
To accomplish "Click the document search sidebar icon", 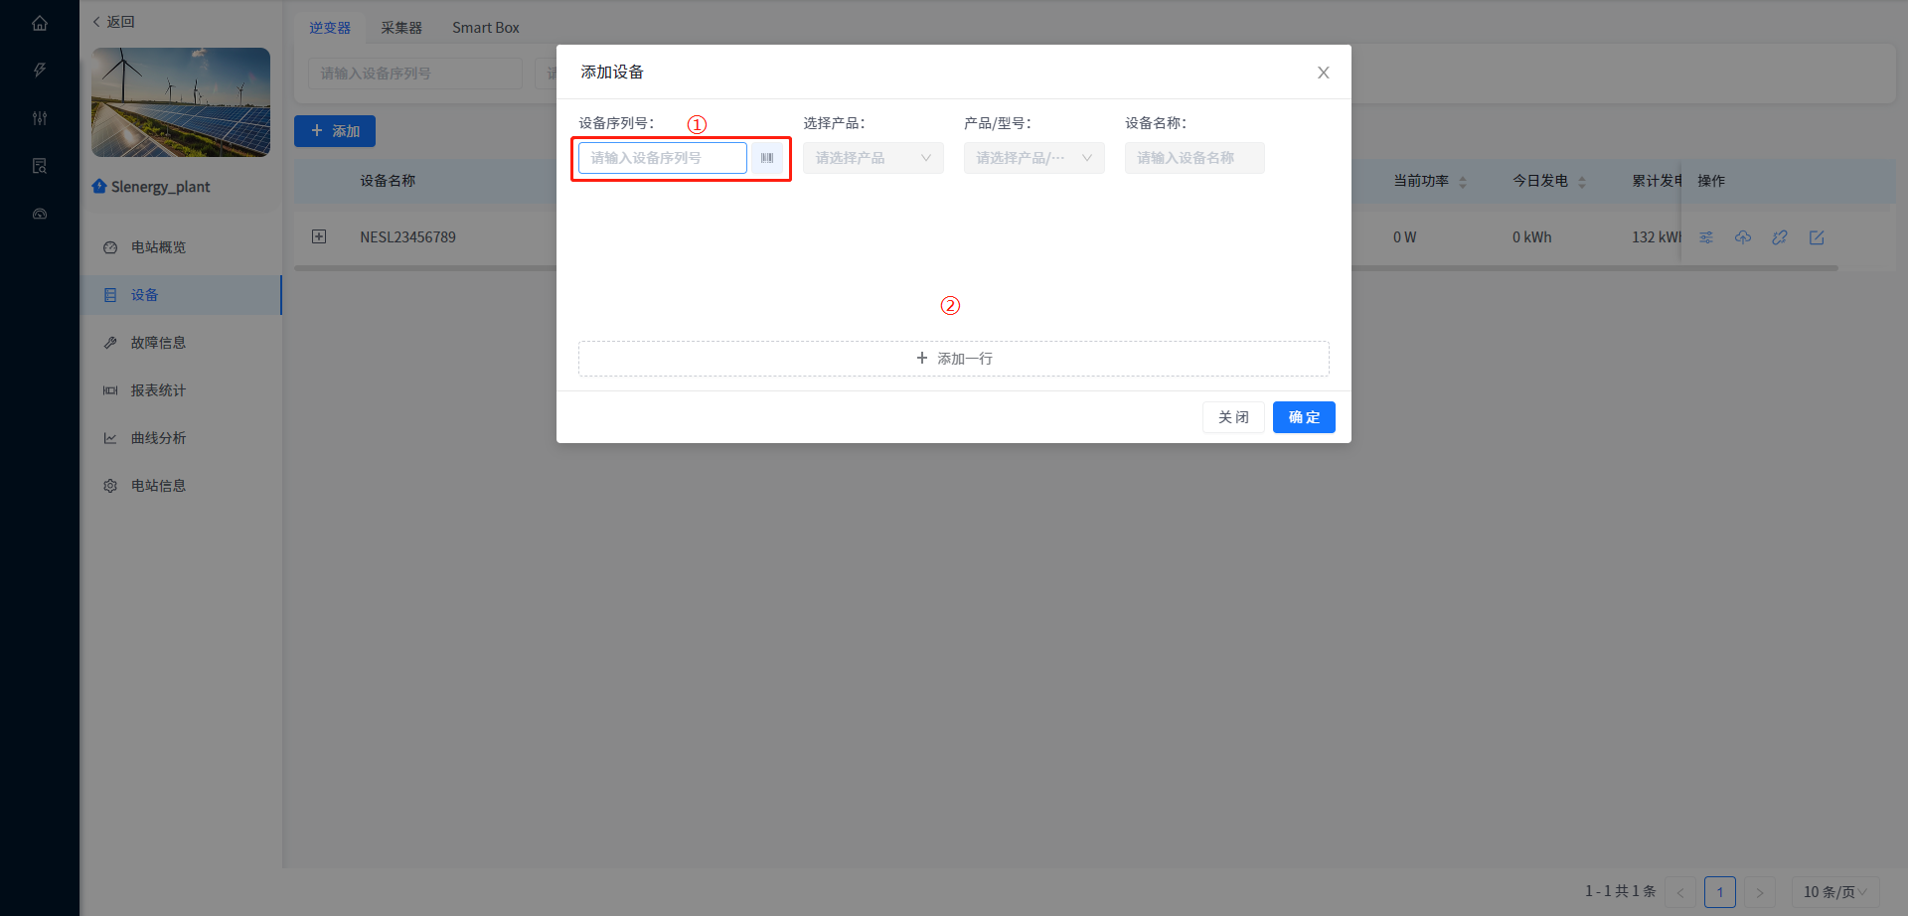I will coord(40,166).
